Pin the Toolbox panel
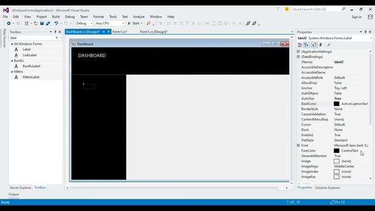Screen dimensions: 375x211 point(55,32)
